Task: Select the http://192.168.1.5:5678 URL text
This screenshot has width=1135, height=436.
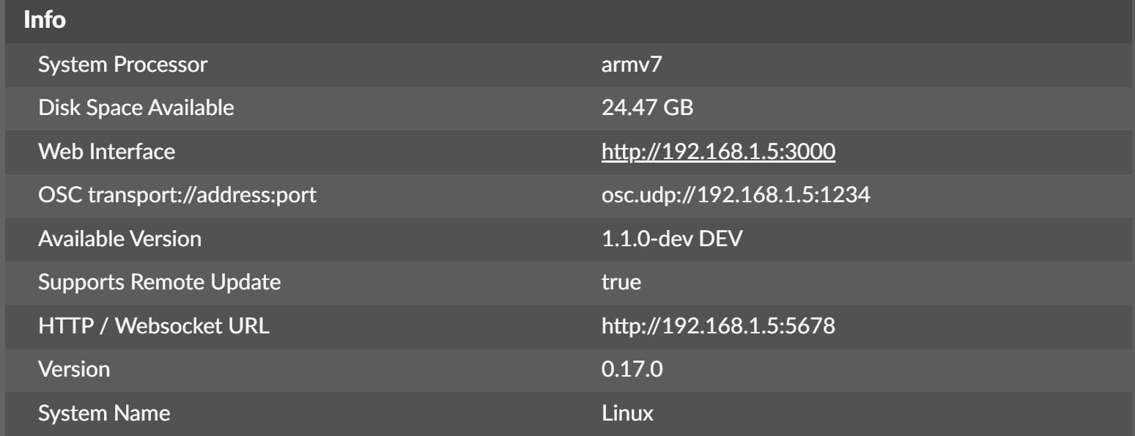Action: point(718,326)
